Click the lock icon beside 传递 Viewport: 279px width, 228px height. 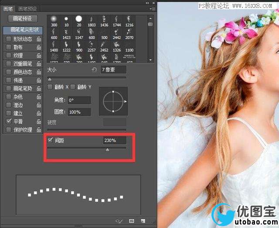tap(39, 80)
